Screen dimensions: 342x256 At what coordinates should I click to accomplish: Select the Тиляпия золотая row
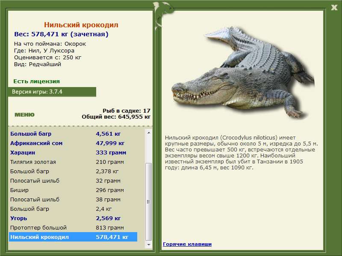coord(73,162)
